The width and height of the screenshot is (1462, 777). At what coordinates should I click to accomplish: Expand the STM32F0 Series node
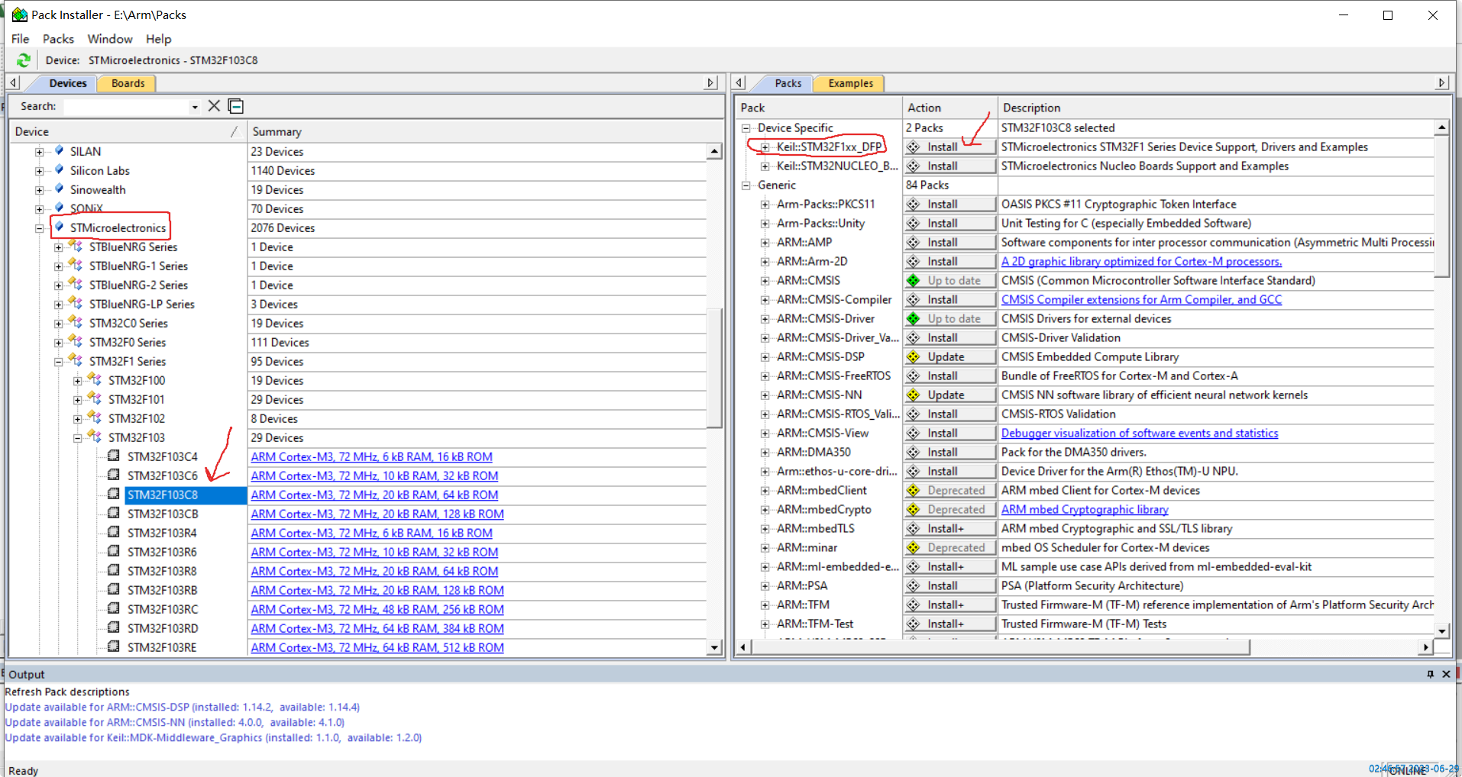tap(59, 343)
